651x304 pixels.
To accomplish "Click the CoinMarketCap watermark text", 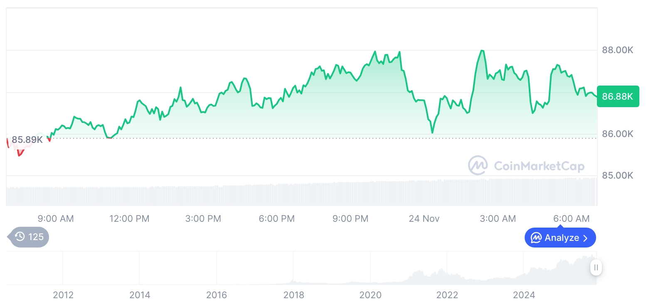I will [x=539, y=166].
